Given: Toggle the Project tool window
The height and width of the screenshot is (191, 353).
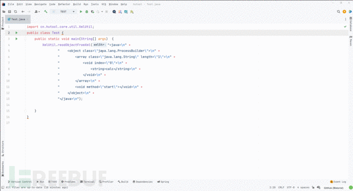Looking at the screenshot, I should (3, 23).
